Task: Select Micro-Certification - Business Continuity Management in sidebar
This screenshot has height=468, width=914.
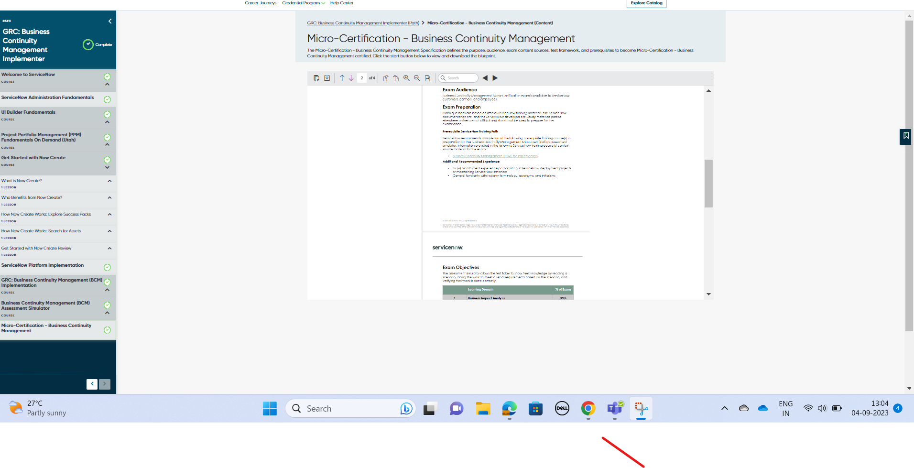Action: click(46, 328)
